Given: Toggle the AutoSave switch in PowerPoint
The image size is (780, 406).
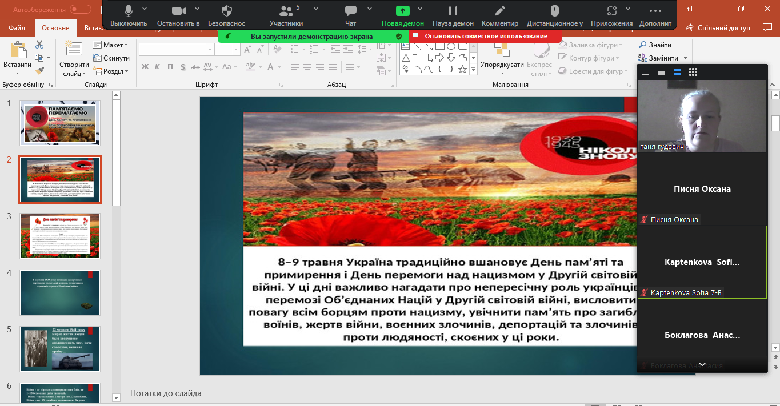Looking at the screenshot, I should click(81, 9).
